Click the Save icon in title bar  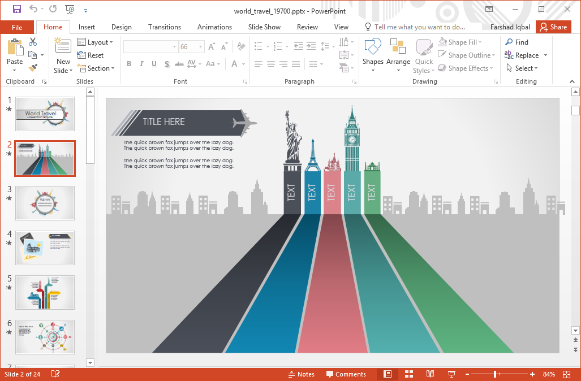tap(16, 9)
